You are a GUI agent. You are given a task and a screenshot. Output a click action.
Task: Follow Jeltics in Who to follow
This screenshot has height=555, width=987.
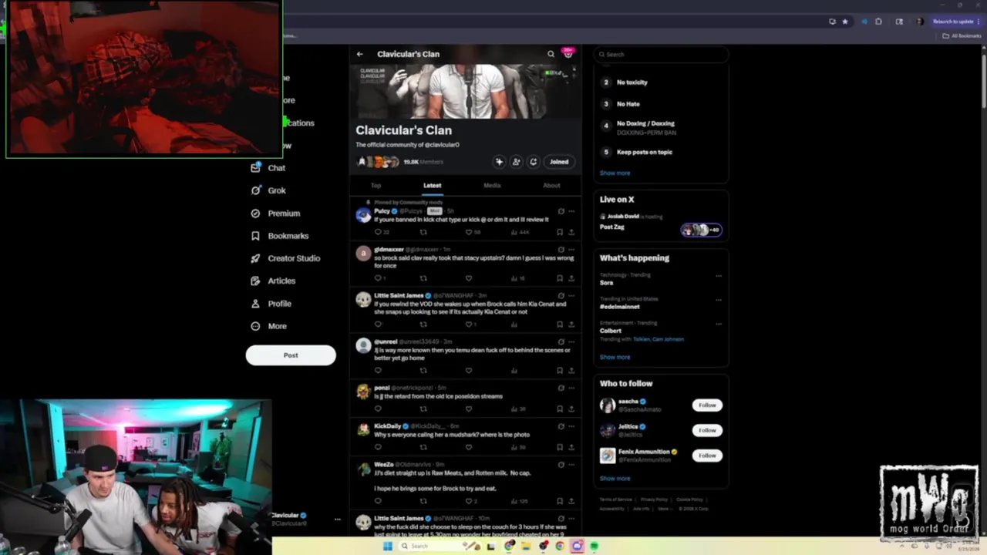point(707,430)
